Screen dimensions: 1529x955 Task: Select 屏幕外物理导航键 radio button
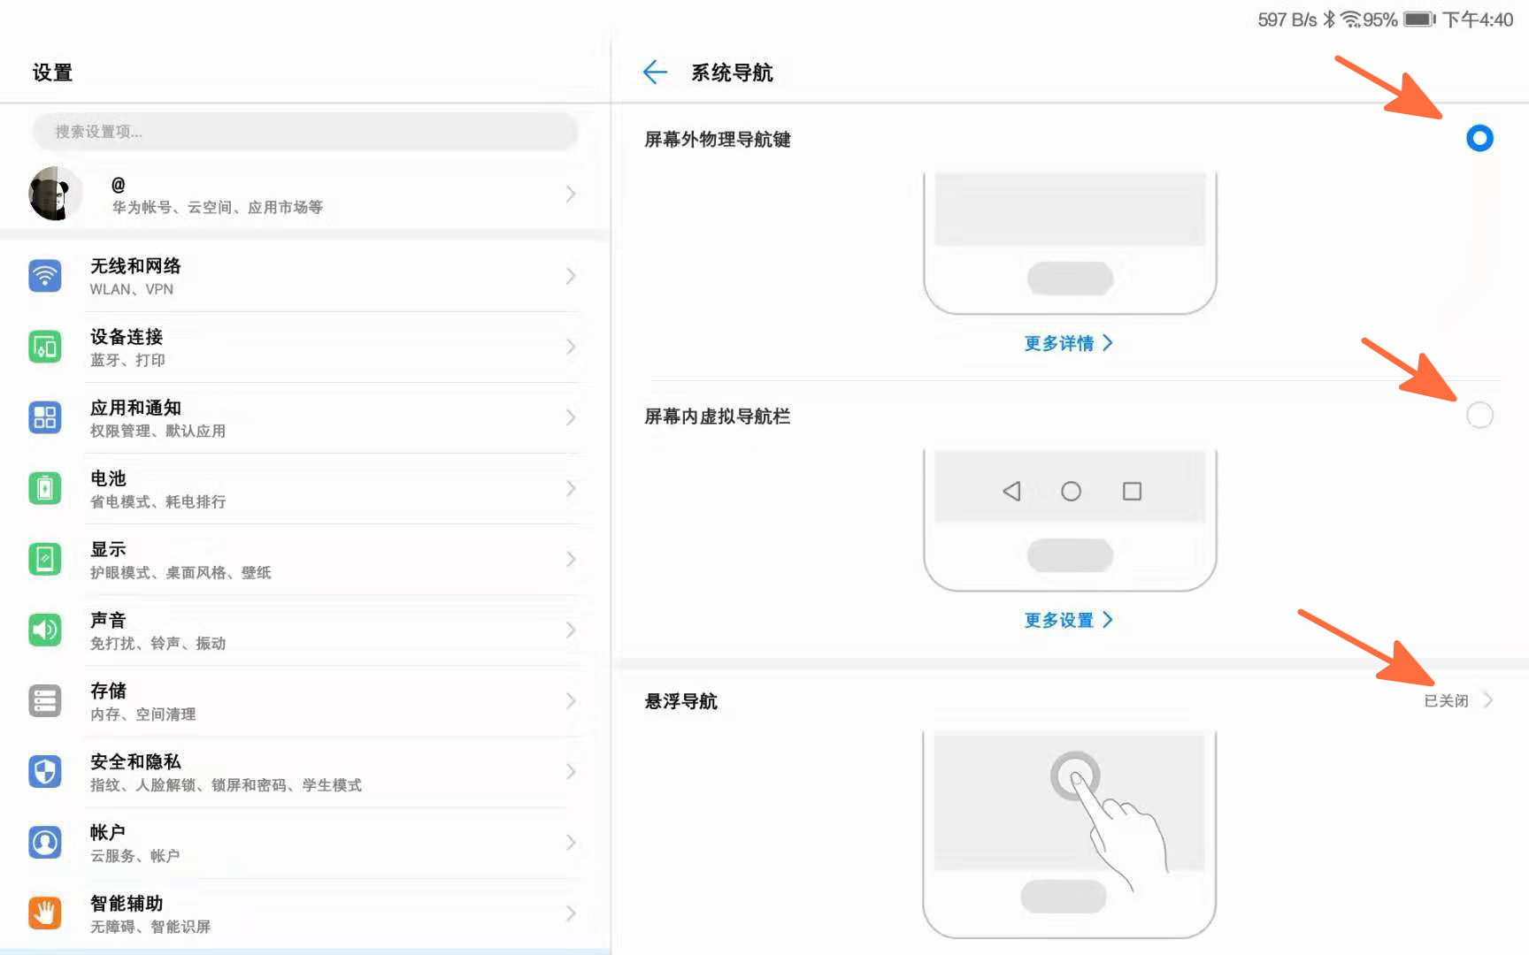(1479, 138)
